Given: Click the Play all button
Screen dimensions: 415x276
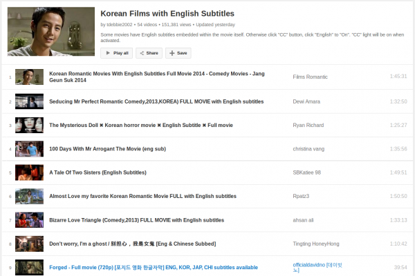Looking at the screenshot, I should pos(116,53).
